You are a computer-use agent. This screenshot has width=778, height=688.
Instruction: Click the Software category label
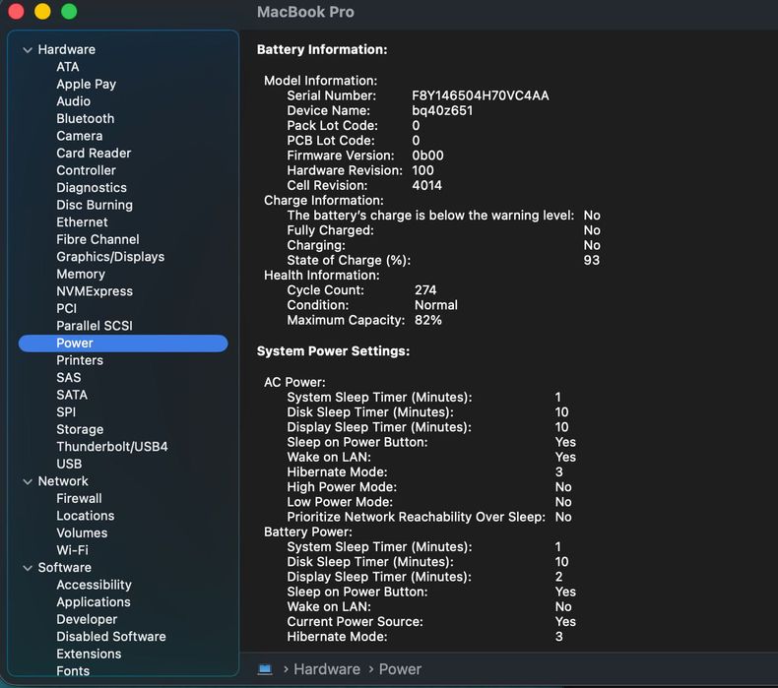[64, 568]
